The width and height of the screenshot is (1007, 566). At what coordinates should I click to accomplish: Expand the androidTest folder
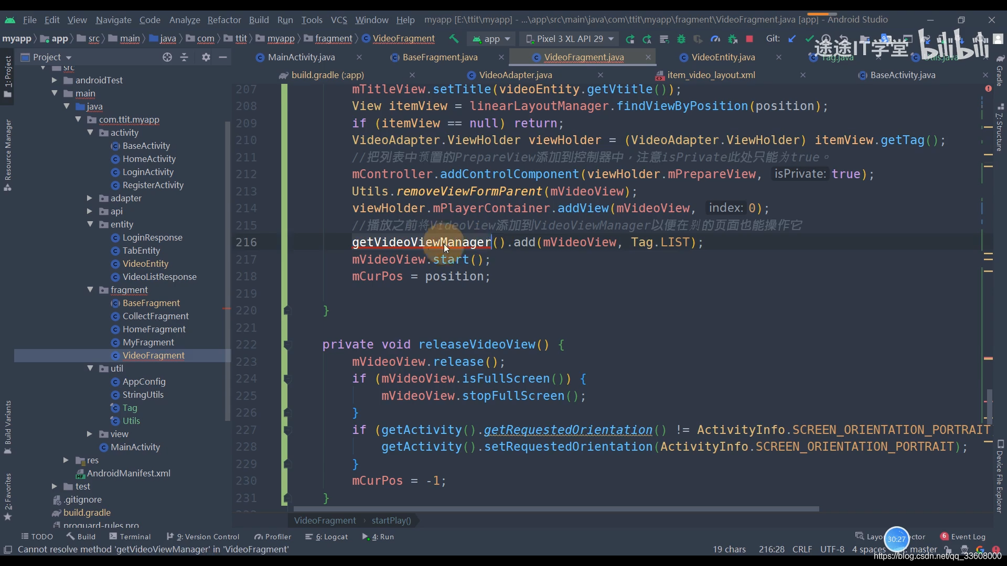click(54, 80)
